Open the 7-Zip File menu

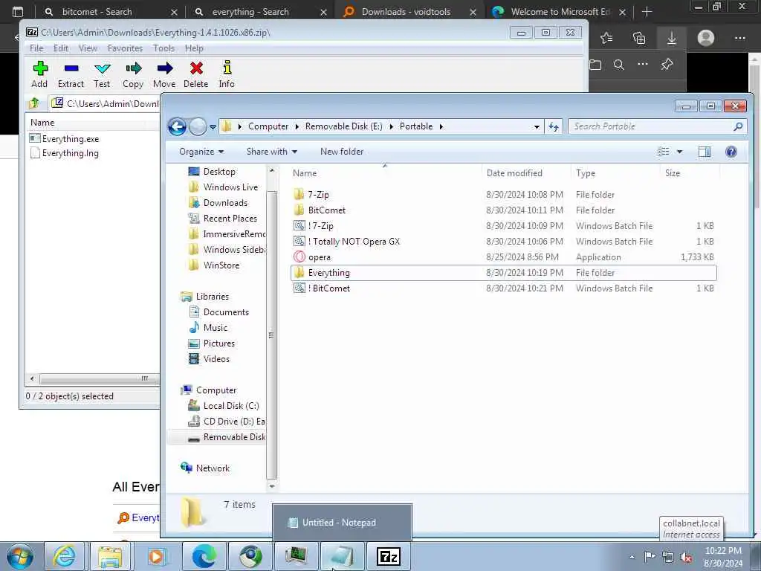tap(36, 48)
